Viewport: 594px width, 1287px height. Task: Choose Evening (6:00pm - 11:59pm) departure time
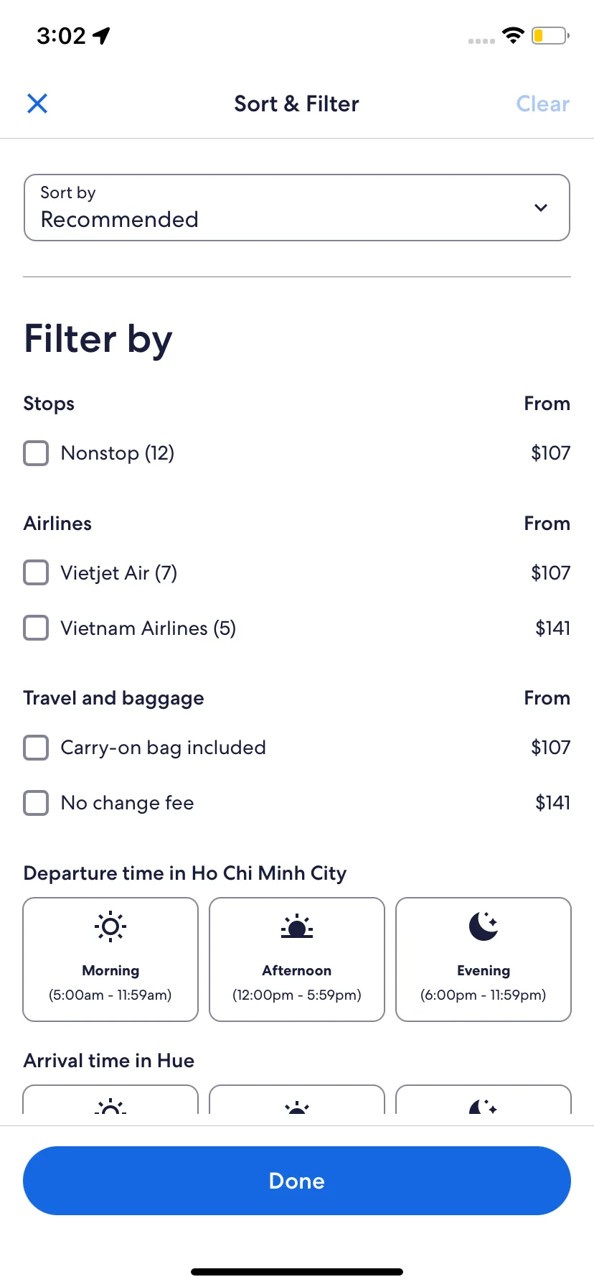(x=484, y=960)
